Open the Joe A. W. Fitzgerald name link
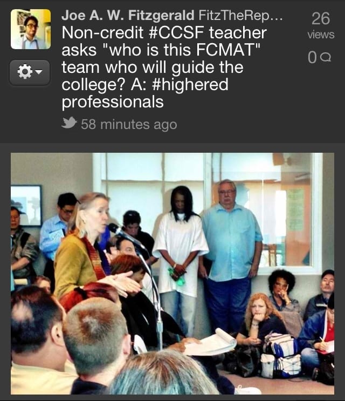Image resolution: width=345 pixels, height=401 pixels. coord(128,15)
